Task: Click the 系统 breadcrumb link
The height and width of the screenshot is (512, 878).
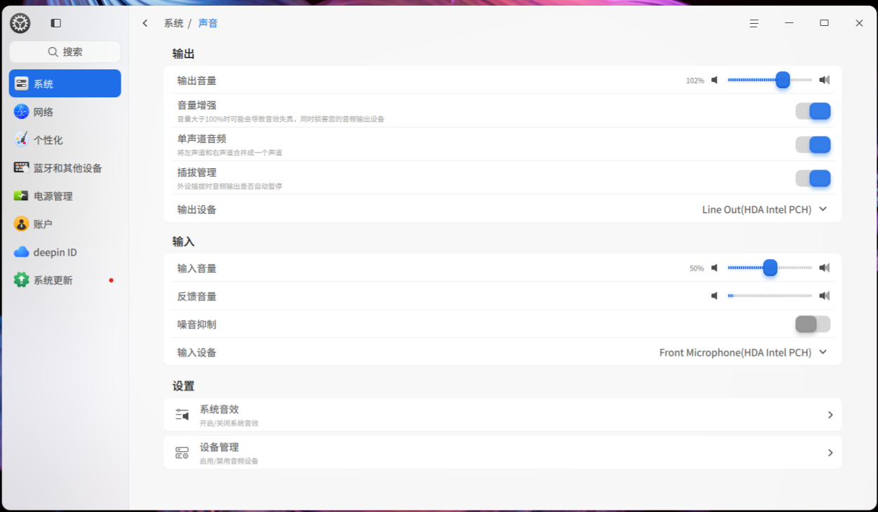Action: pos(174,23)
